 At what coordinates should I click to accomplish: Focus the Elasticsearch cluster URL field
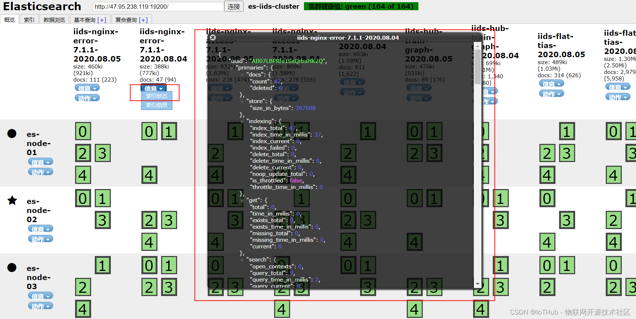(x=159, y=7)
